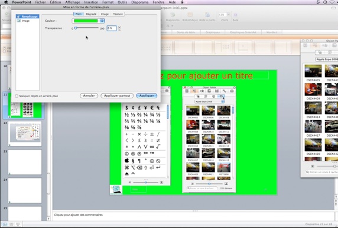Click the slide panel scroll-down arrow
Viewport: 338px width, 228px height.
(48, 219)
